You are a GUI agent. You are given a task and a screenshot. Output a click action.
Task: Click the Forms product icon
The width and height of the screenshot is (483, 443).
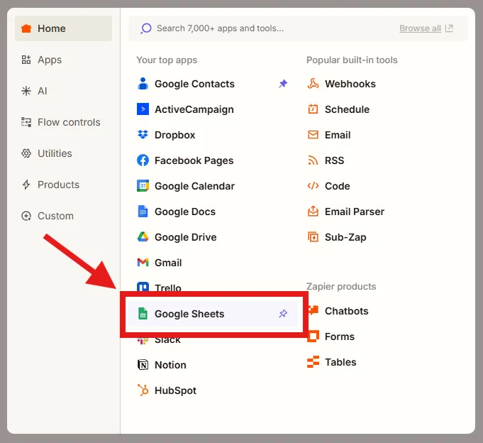[x=313, y=337]
